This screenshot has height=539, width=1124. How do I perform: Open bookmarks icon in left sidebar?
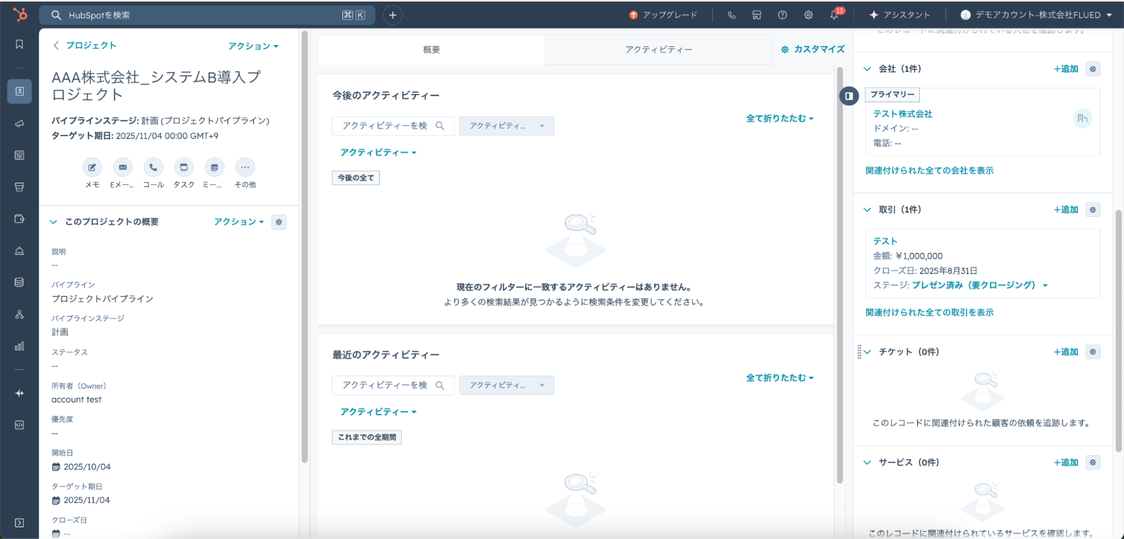click(20, 44)
